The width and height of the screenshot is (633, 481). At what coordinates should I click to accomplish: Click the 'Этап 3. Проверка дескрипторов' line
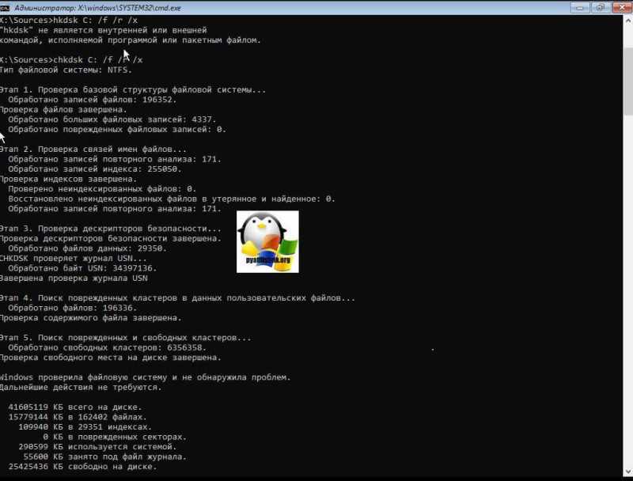111,229
